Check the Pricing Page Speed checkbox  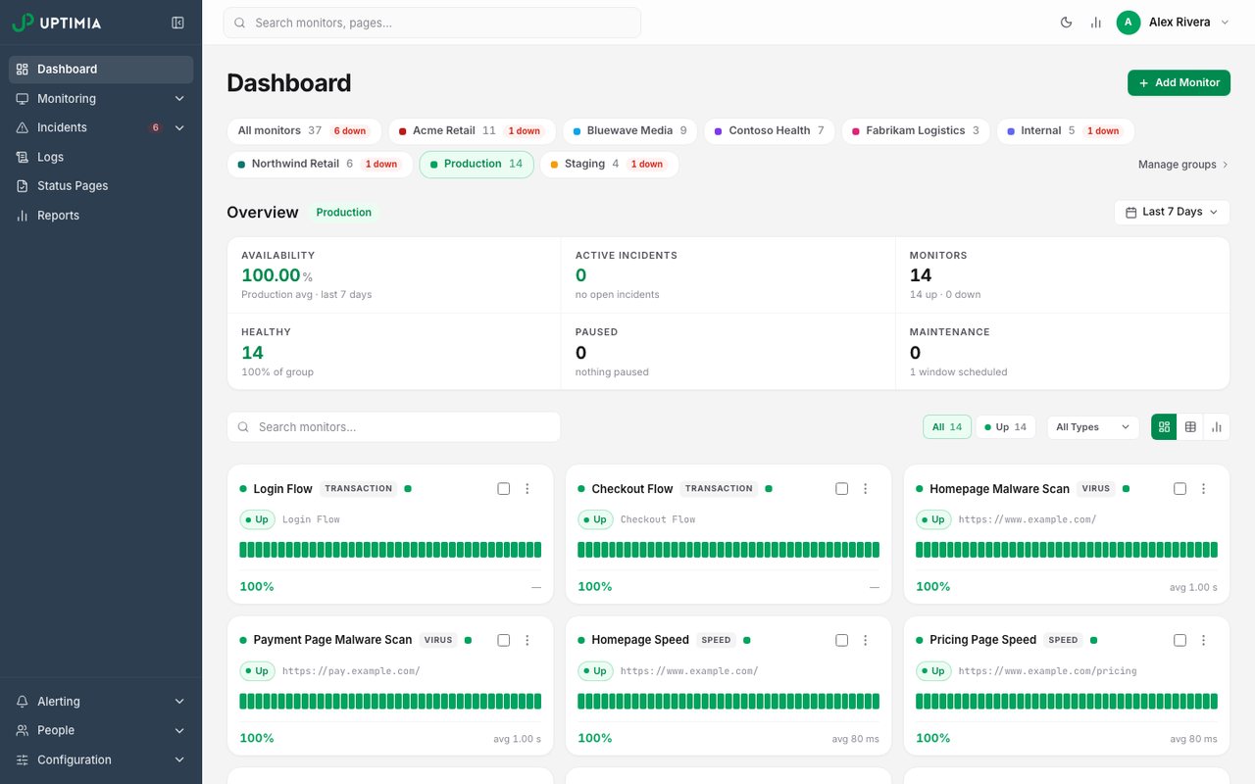[1180, 640]
